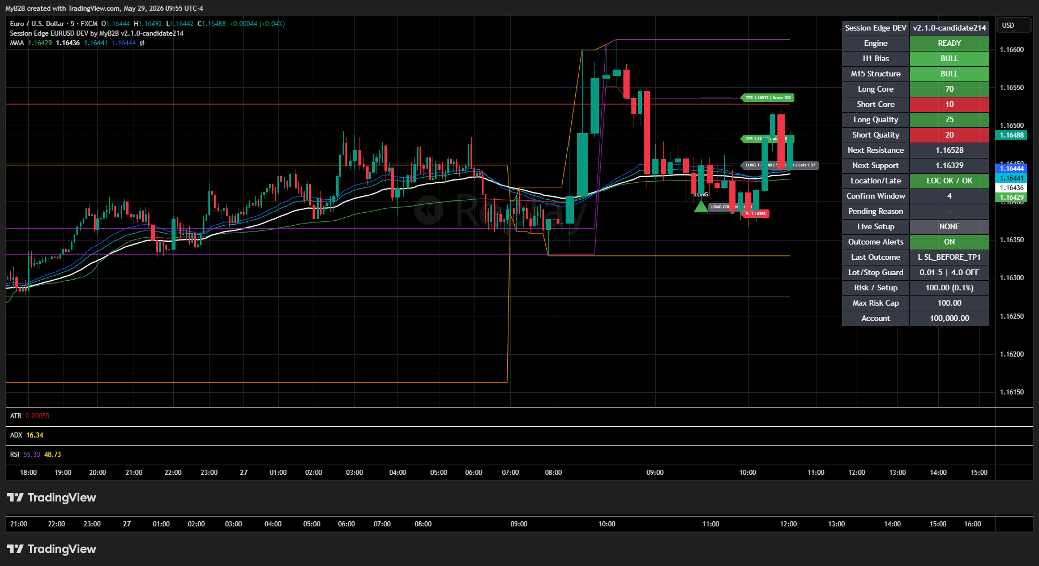Click the Live Setup NONE cell
The height and width of the screenshot is (566, 1039).
pos(950,226)
